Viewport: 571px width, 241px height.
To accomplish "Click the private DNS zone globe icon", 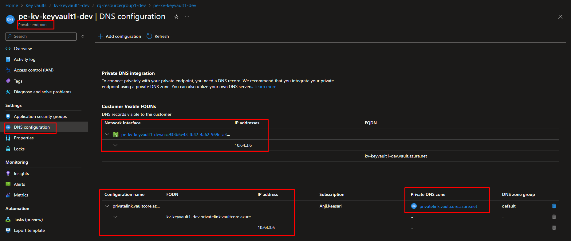I will [414, 206].
